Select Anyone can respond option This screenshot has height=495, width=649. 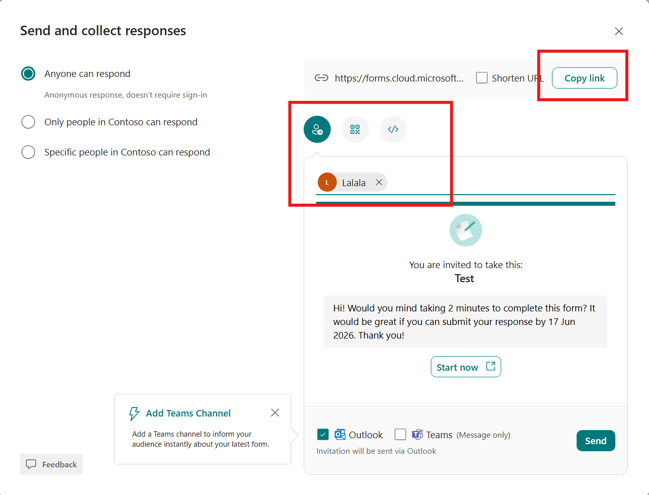tap(28, 73)
